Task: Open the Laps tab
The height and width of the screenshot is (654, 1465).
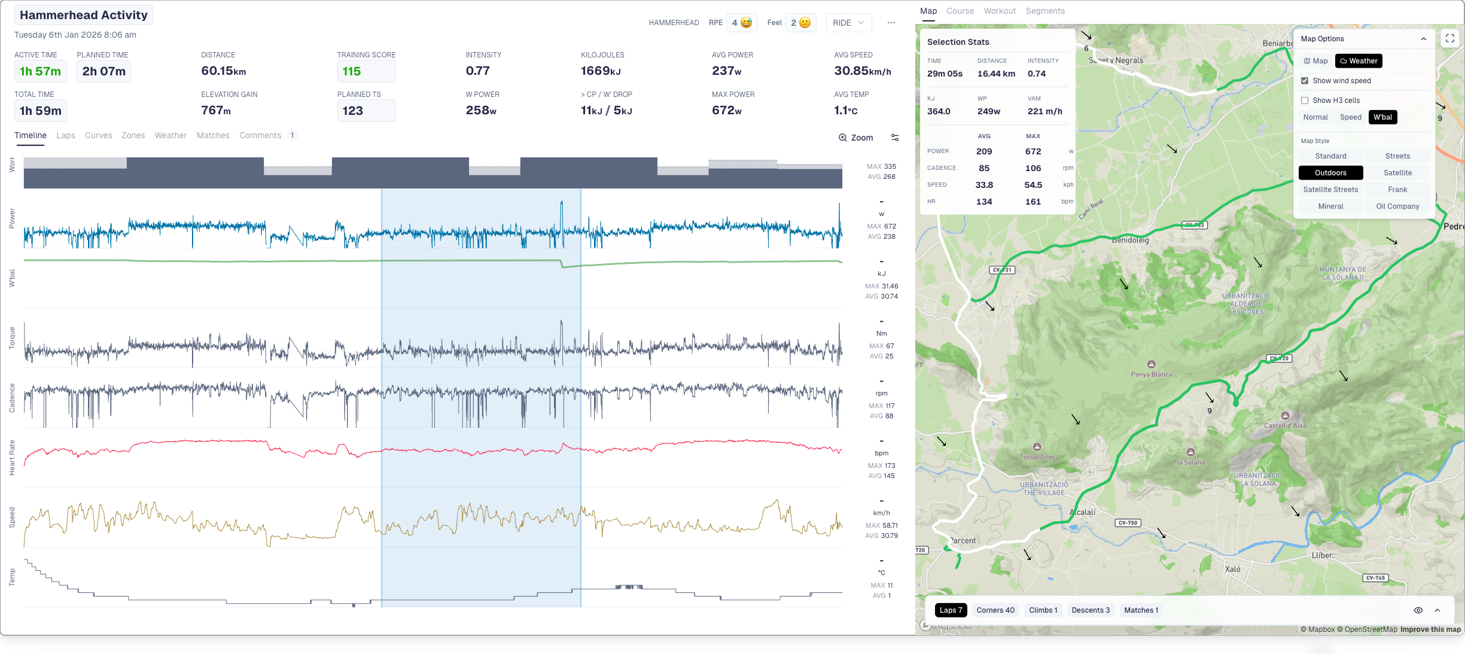Action: click(x=66, y=136)
